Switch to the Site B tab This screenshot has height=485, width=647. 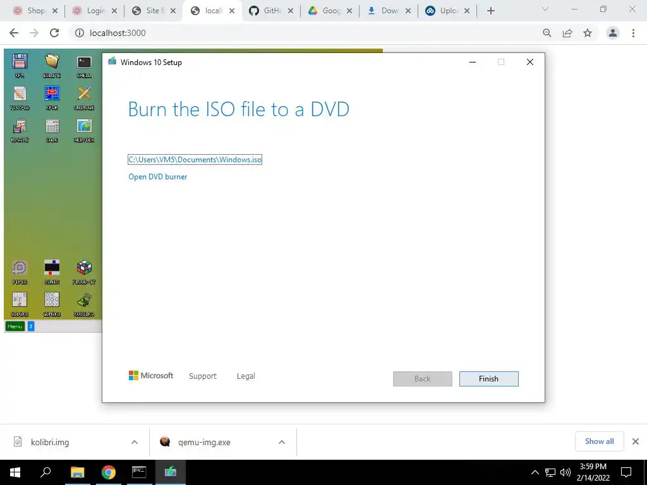coord(154,11)
